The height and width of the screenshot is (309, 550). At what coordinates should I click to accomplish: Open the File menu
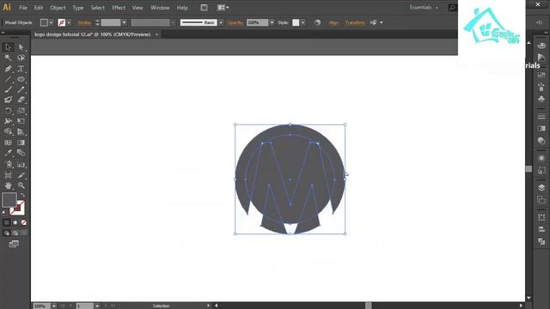point(23,8)
